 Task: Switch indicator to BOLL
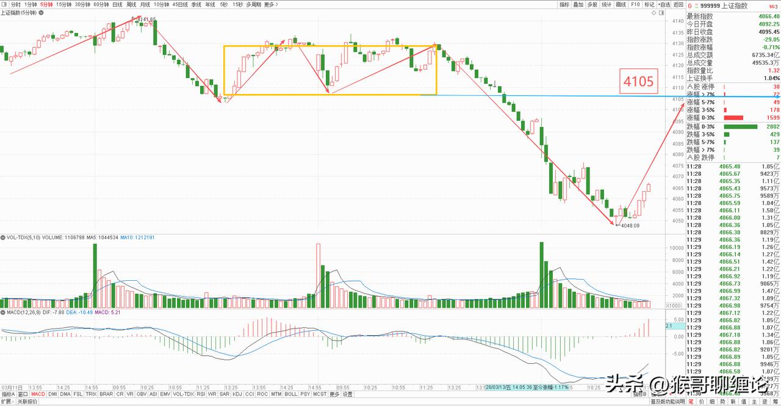pos(290,394)
